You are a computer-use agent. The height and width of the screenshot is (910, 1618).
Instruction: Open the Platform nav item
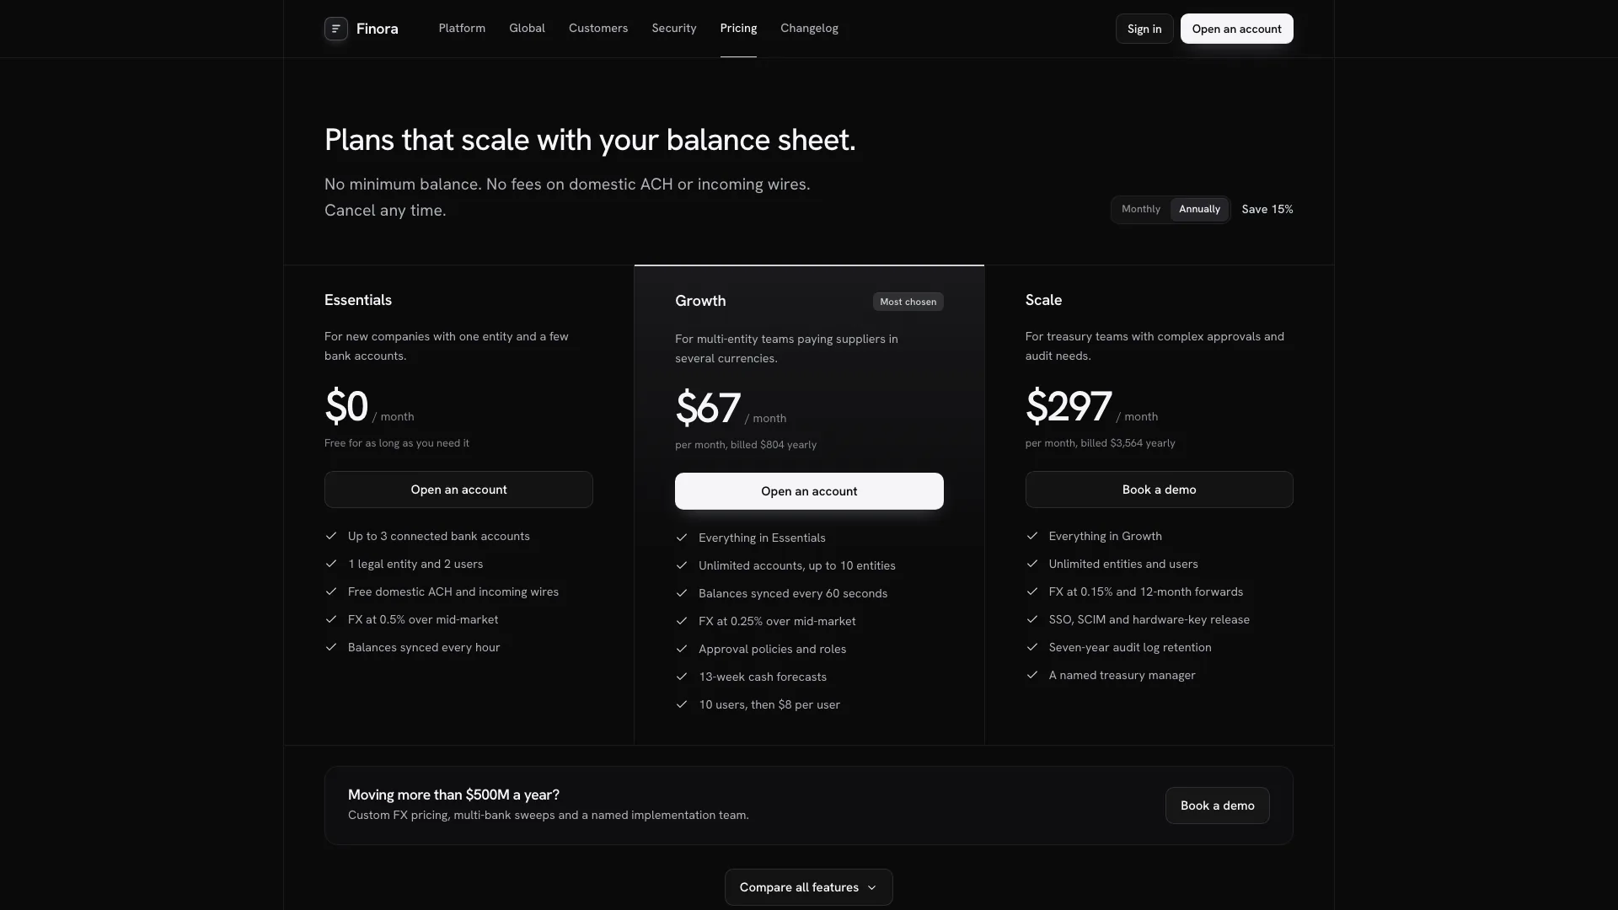point(462,29)
